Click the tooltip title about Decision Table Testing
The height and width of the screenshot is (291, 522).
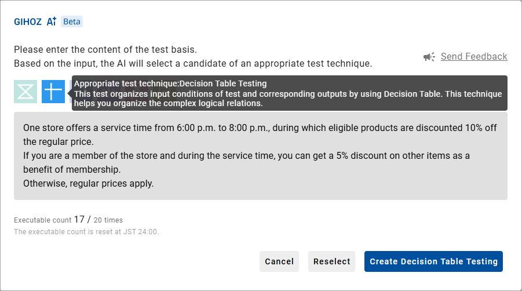point(170,83)
